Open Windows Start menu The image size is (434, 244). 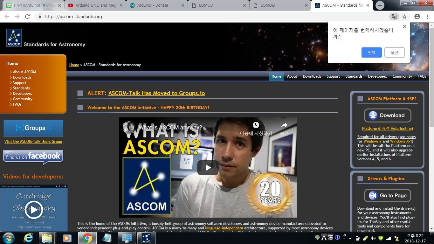pyautogui.click(x=9, y=238)
